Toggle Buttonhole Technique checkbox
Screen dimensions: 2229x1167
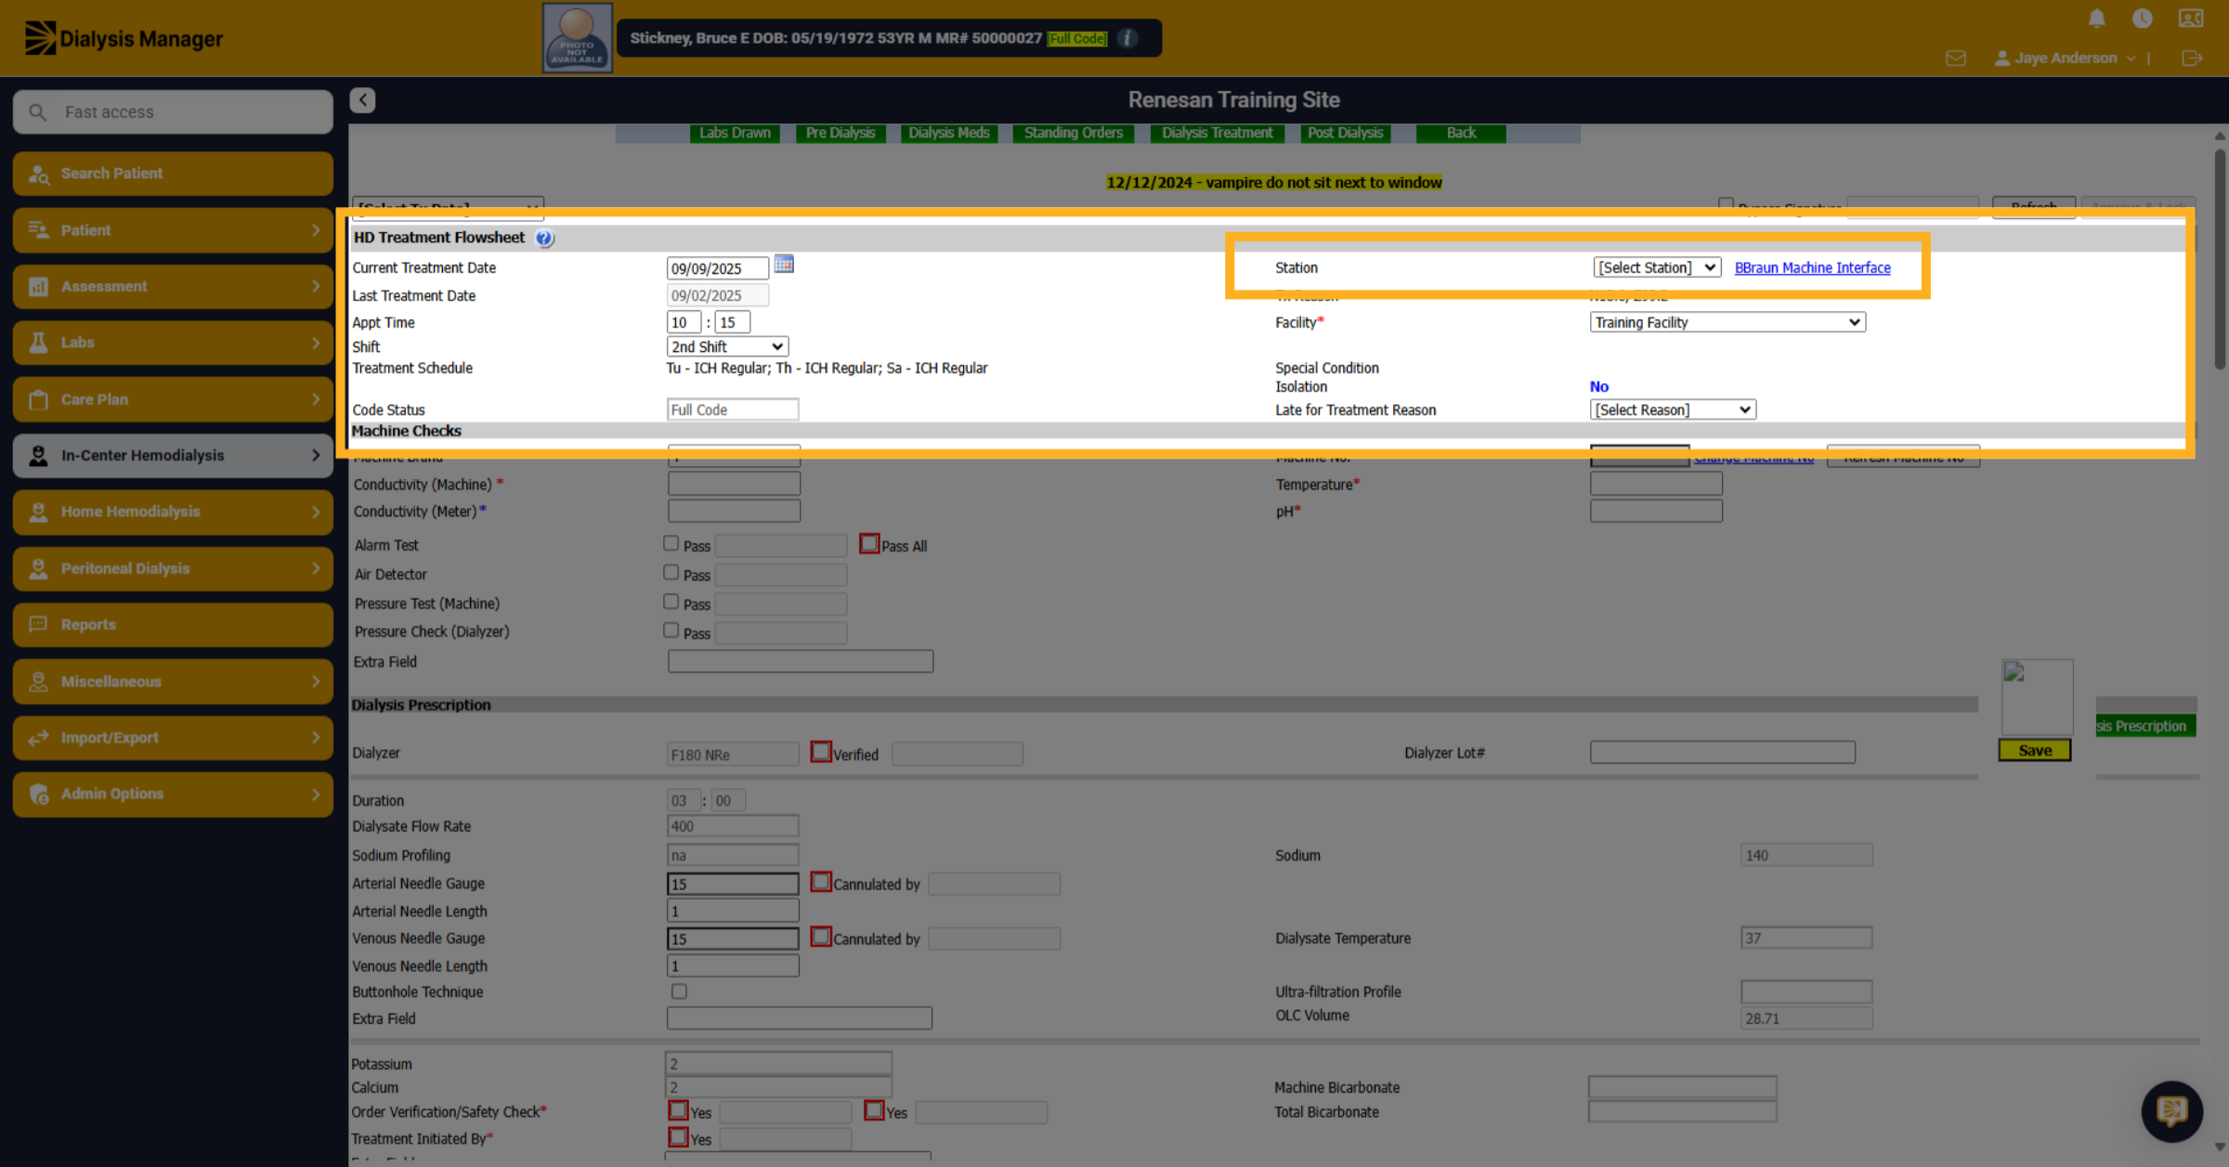tap(679, 992)
